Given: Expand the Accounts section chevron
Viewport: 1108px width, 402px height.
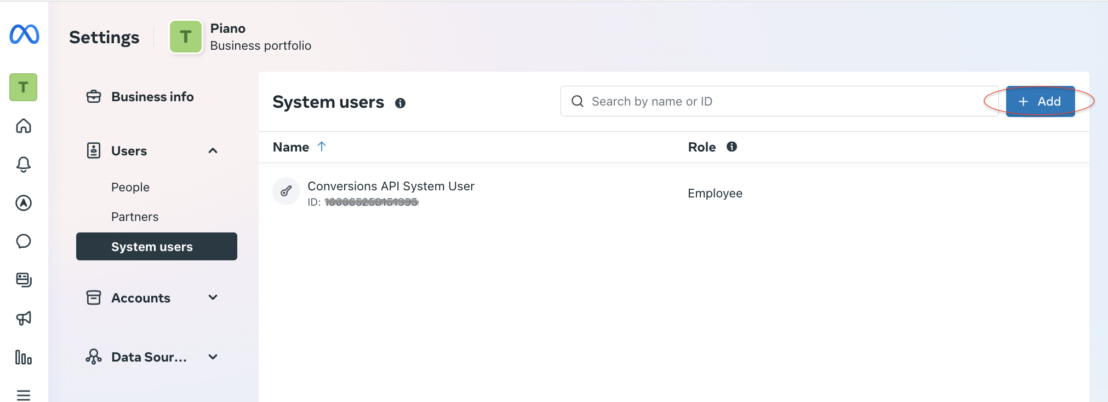Looking at the screenshot, I should [x=213, y=298].
